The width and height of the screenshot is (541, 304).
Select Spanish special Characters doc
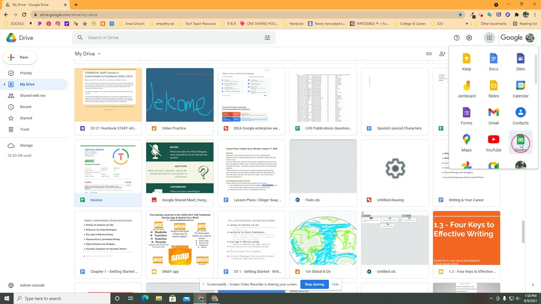395,101
